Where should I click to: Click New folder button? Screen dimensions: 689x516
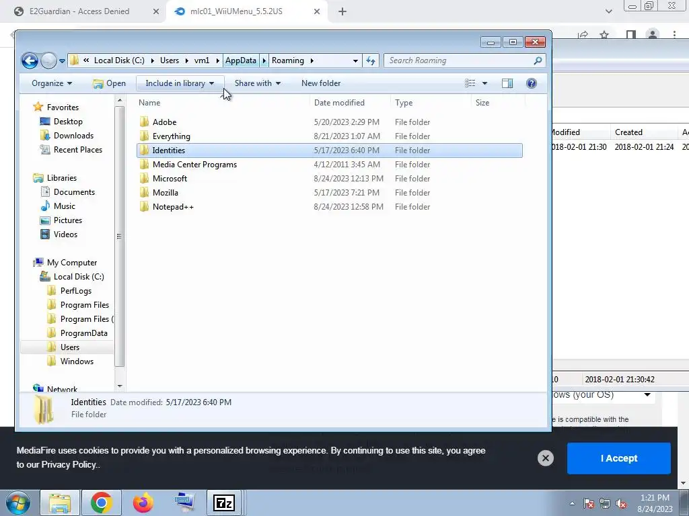coord(321,83)
